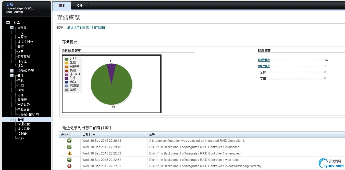Click the 全局 row in disk summary

coord(293,72)
